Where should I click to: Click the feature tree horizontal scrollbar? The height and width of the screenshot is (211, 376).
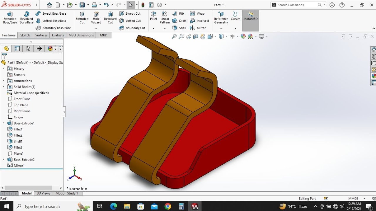tap(28, 188)
